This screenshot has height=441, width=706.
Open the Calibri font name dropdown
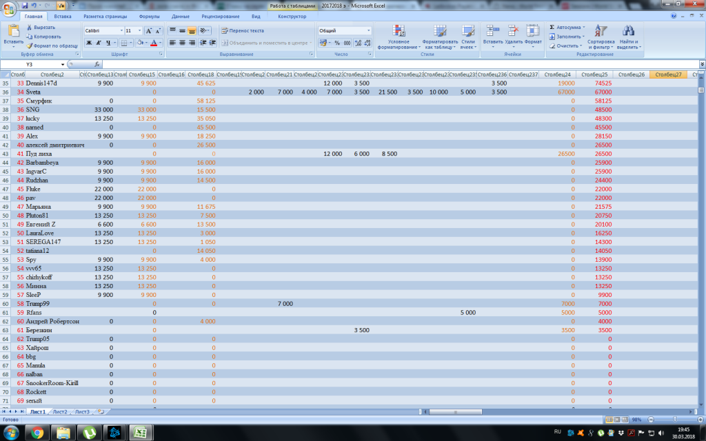(120, 31)
